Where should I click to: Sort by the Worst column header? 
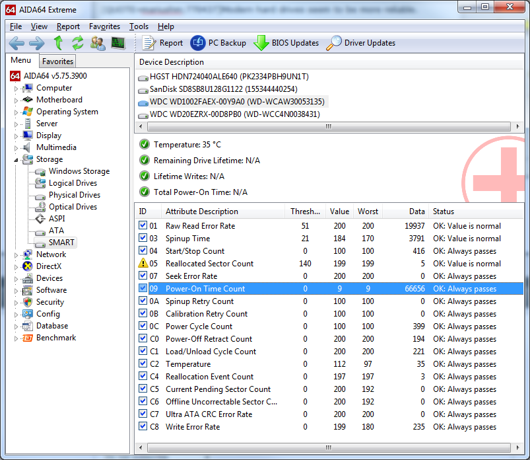tap(368, 211)
